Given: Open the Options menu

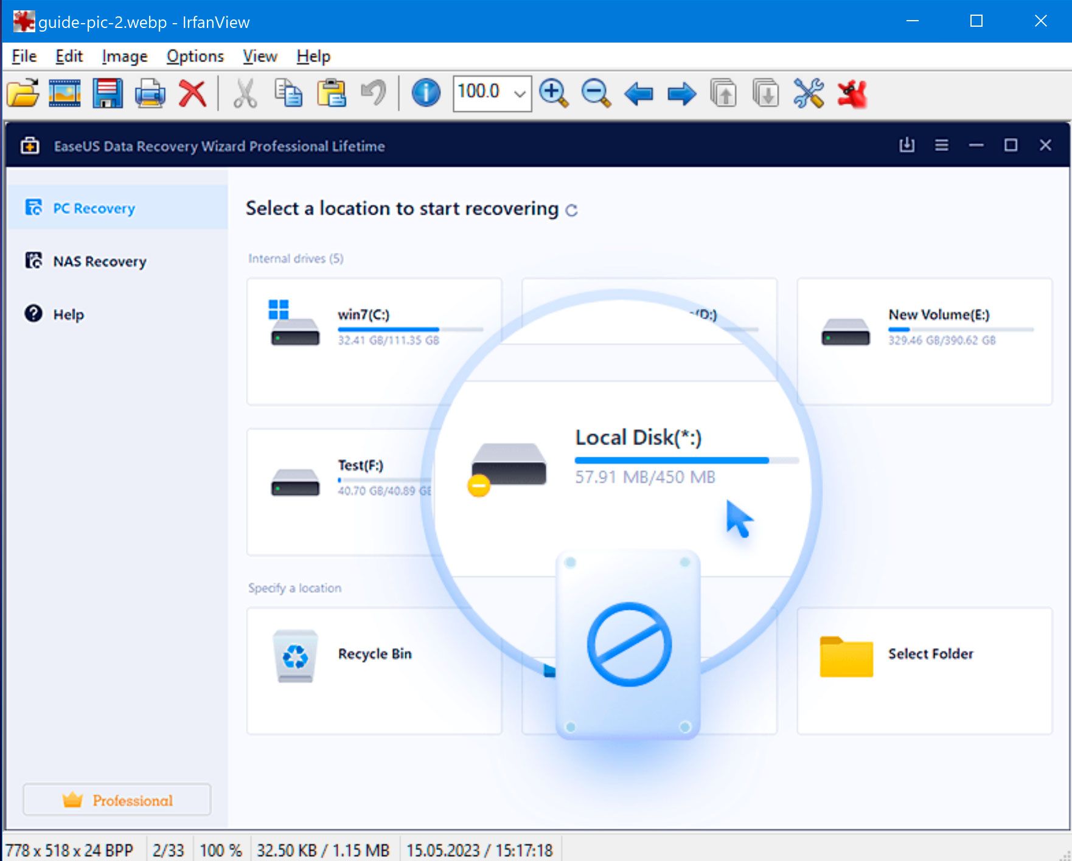Looking at the screenshot, I should [195, 56].
